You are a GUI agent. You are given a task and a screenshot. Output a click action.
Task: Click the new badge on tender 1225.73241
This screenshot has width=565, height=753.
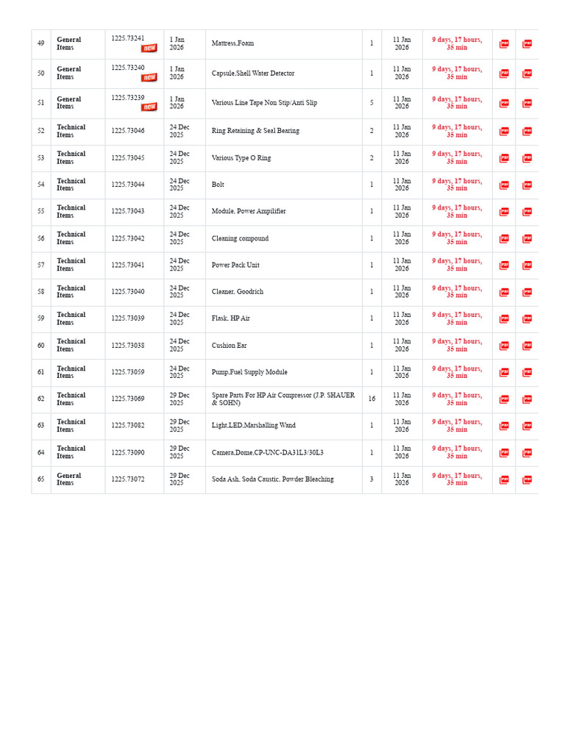(x=149, y=48)
